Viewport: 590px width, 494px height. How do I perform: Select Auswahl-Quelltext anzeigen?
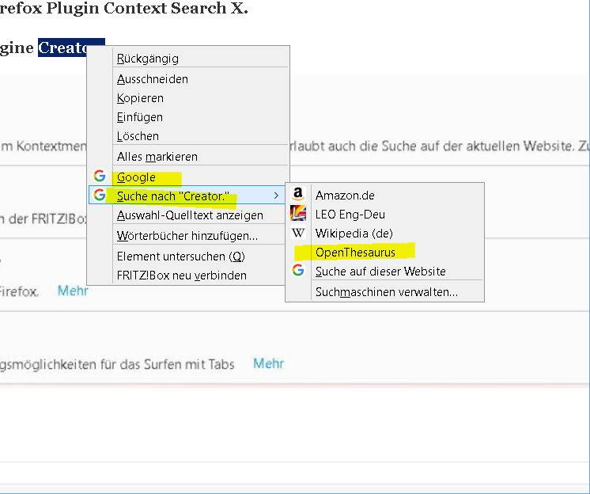(x=187, y=215)
